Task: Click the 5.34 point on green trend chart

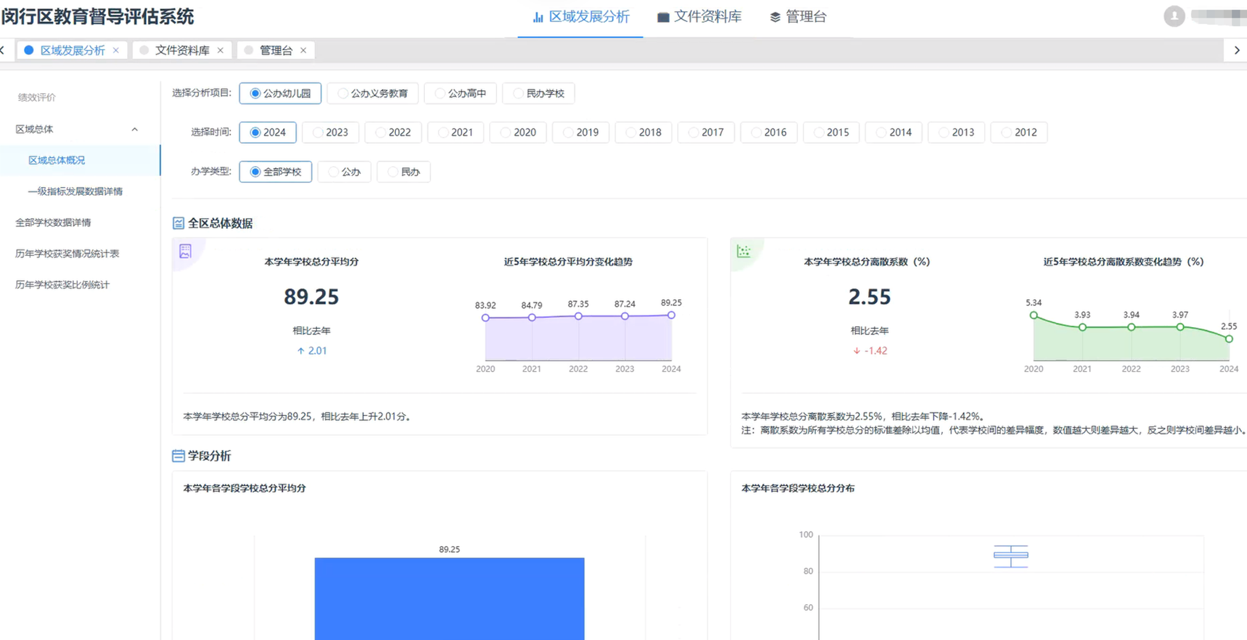Action: pos(1034,315)
